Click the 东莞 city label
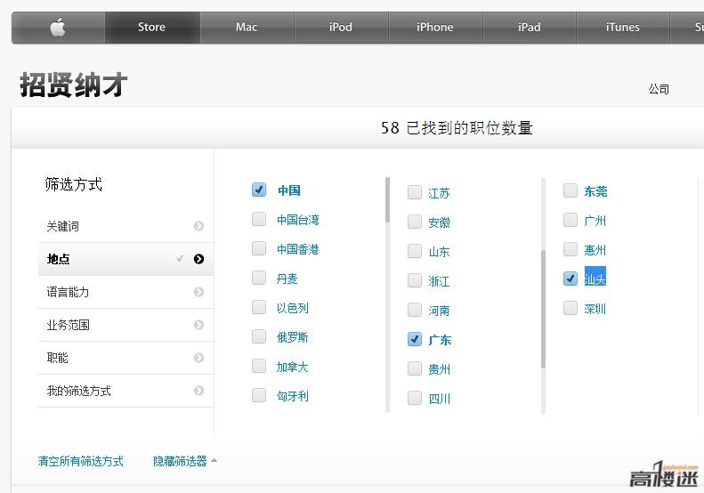 click(x=595, y=191)
